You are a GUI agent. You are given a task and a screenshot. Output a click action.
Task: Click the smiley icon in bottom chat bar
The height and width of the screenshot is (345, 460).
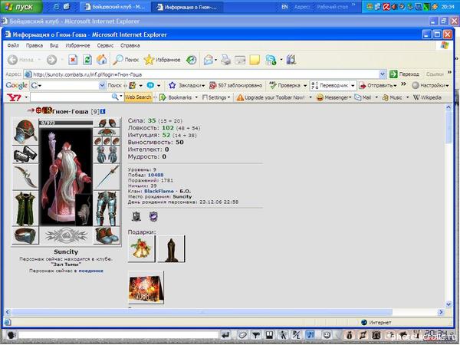[327, 335]
